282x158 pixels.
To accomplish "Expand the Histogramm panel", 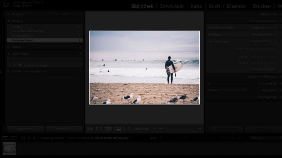I will (x=279, y=14).
